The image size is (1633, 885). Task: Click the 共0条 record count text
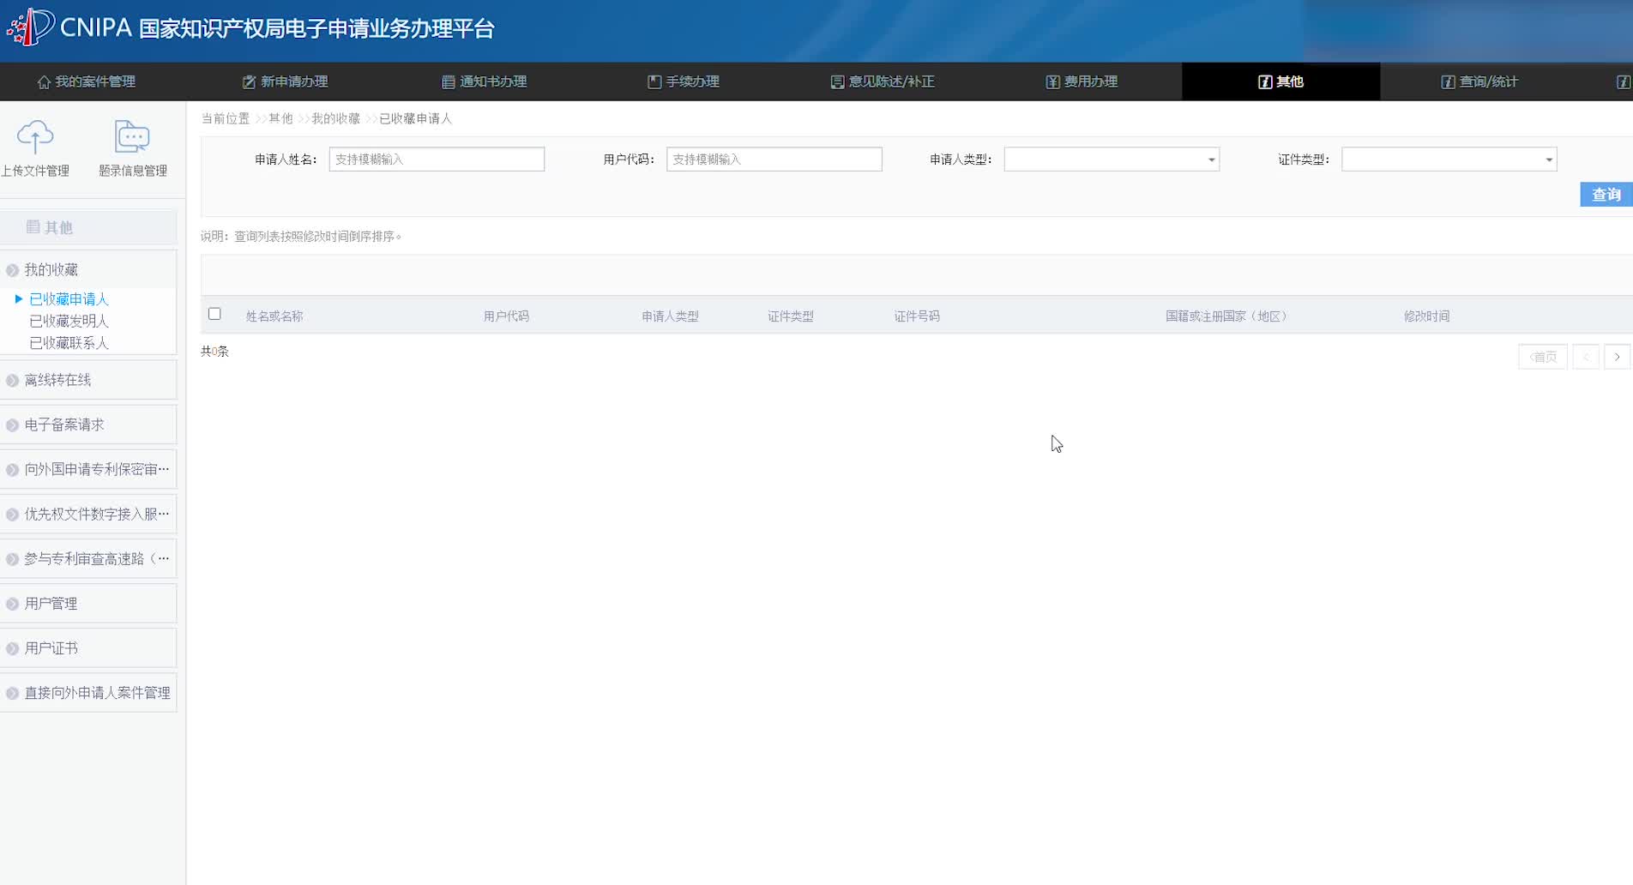pos(214,352)
